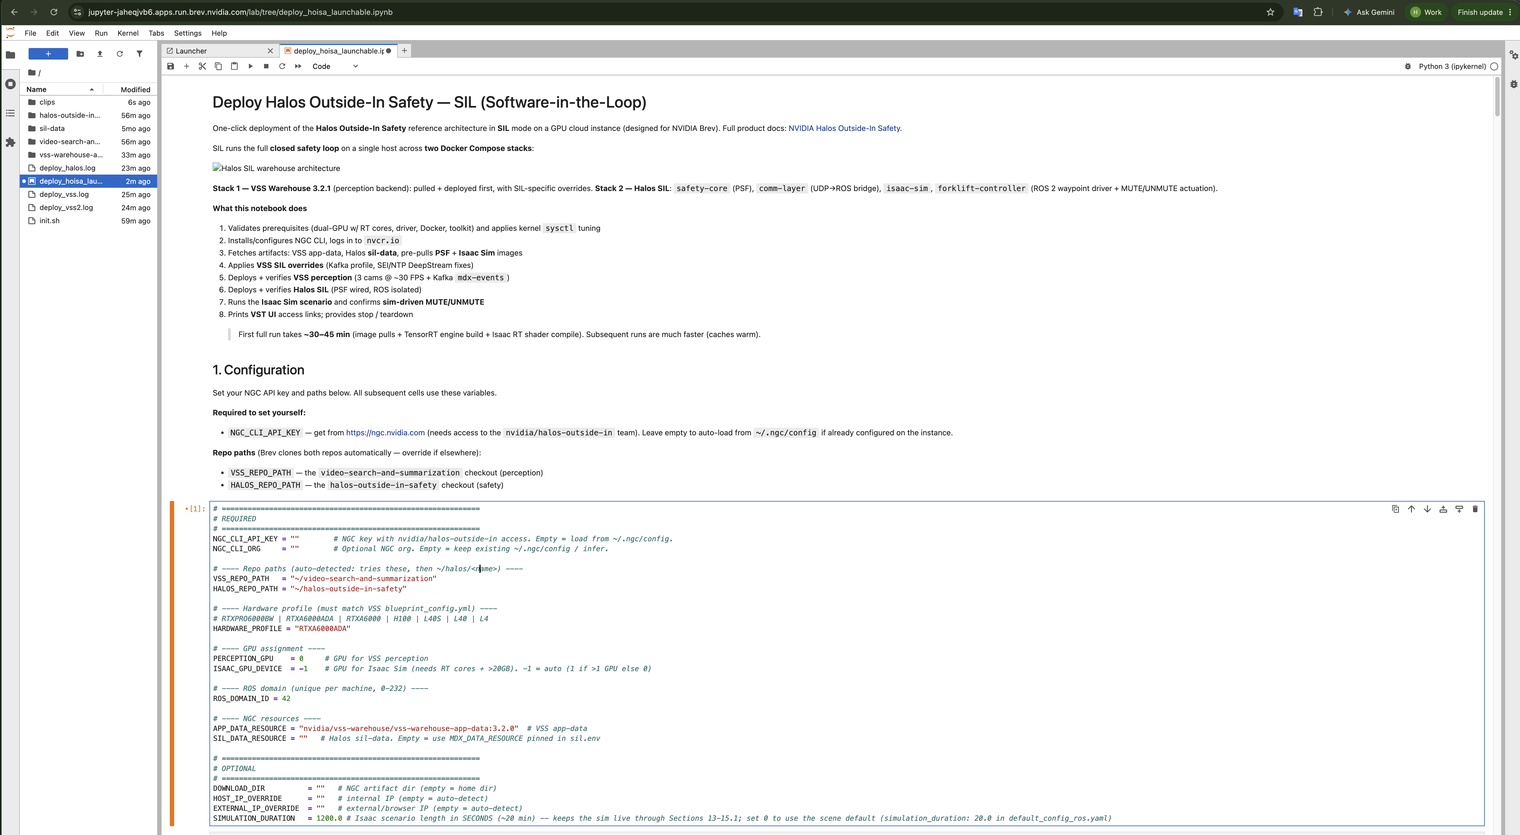Save the notebook with the save icon

[171, 67]
